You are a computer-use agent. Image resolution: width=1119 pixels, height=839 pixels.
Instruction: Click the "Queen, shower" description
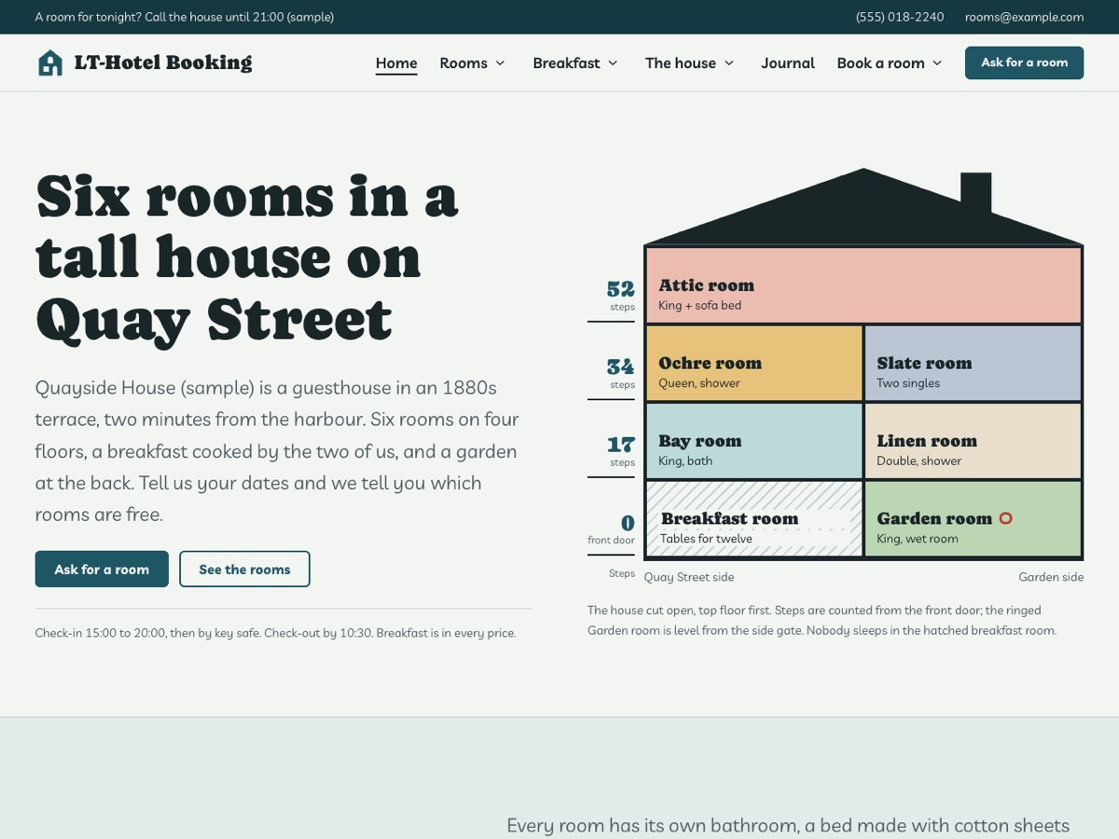(699, 383)
